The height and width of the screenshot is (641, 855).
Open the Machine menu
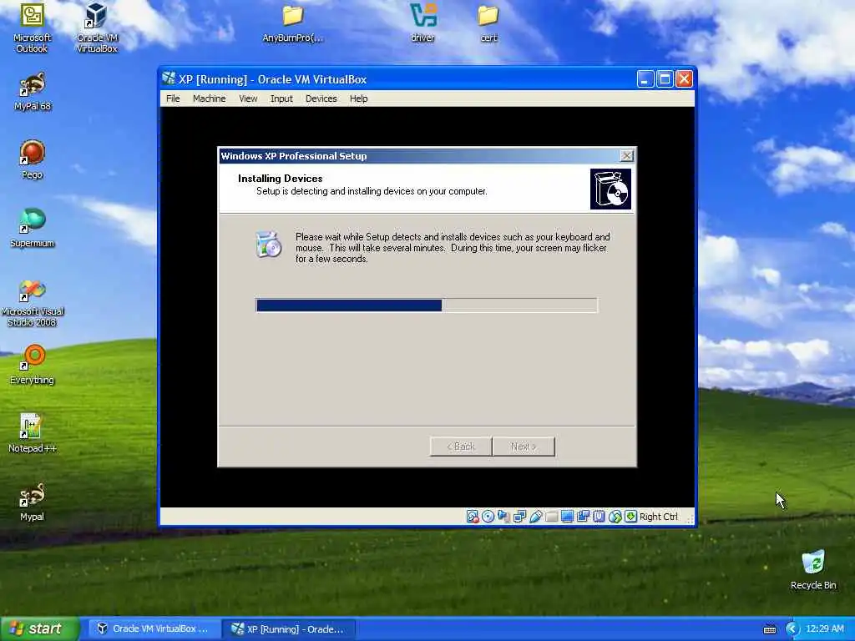[209, 98]
